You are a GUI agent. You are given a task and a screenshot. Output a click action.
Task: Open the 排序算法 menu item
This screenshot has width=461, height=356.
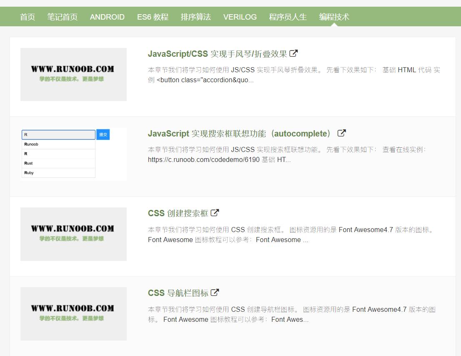[x=196, y=17]
